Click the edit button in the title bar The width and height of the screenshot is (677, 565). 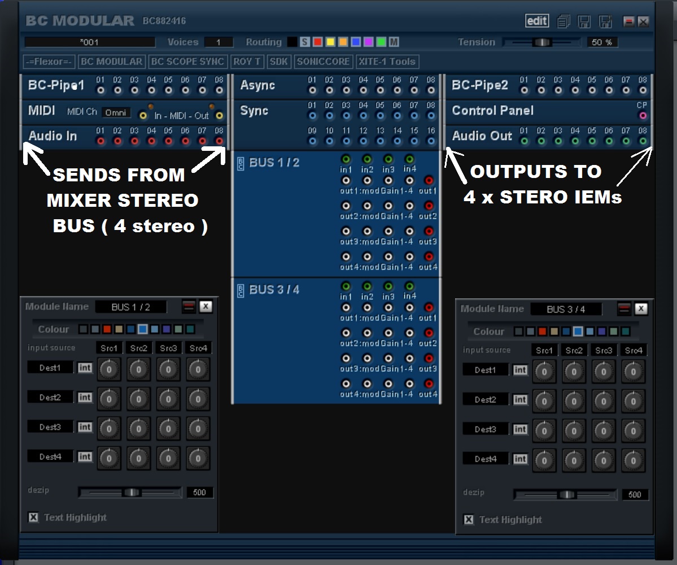536,21
